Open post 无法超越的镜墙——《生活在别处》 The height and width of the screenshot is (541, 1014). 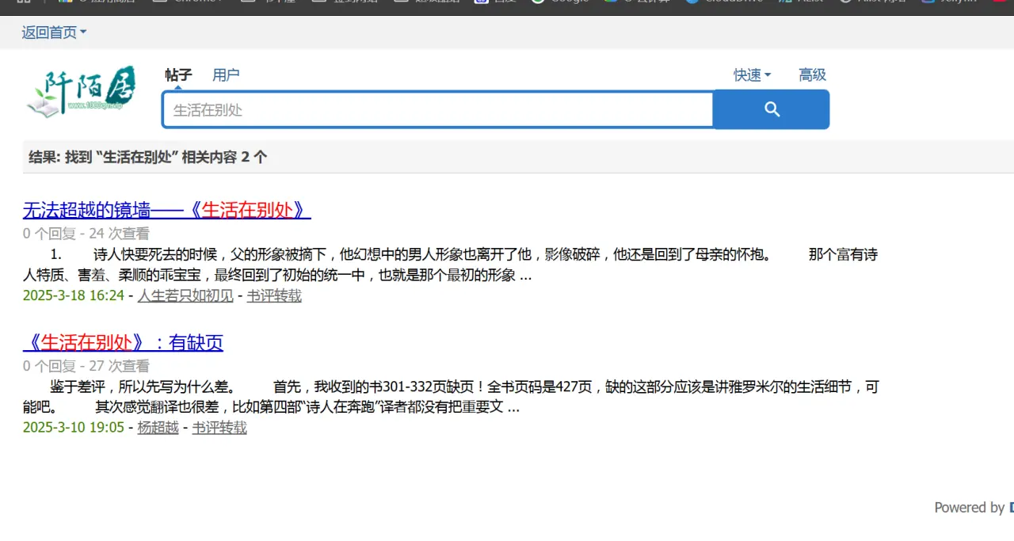(166, 210)
